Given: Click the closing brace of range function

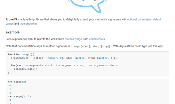Looking at the screenshot, I should 8,73.
